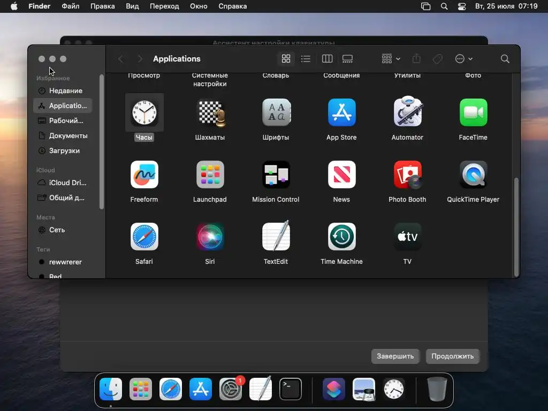Open Shortcuts from the Dock
548x411 pixels.
click(334, 389)
